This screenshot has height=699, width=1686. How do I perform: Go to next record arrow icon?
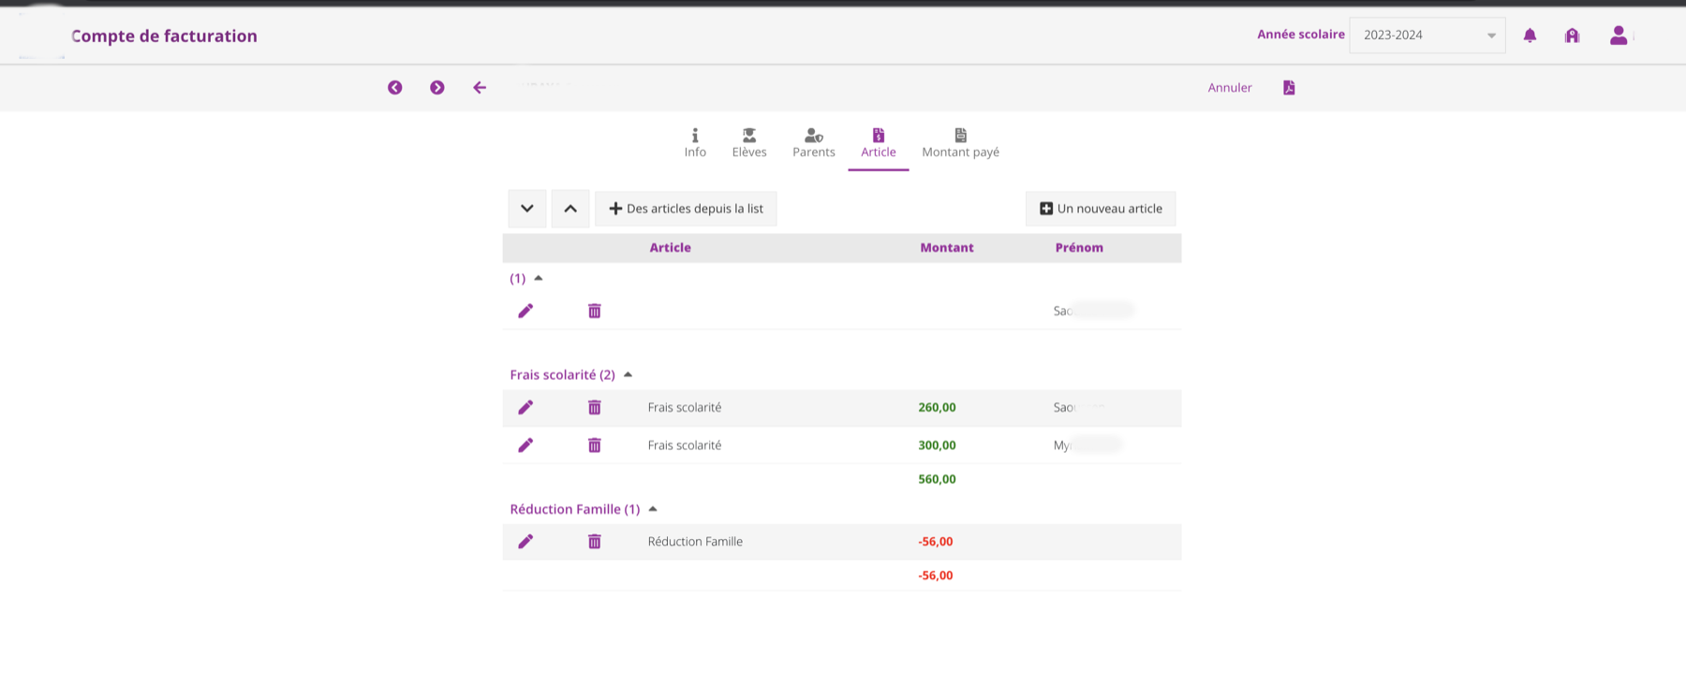tap(437, 87)
